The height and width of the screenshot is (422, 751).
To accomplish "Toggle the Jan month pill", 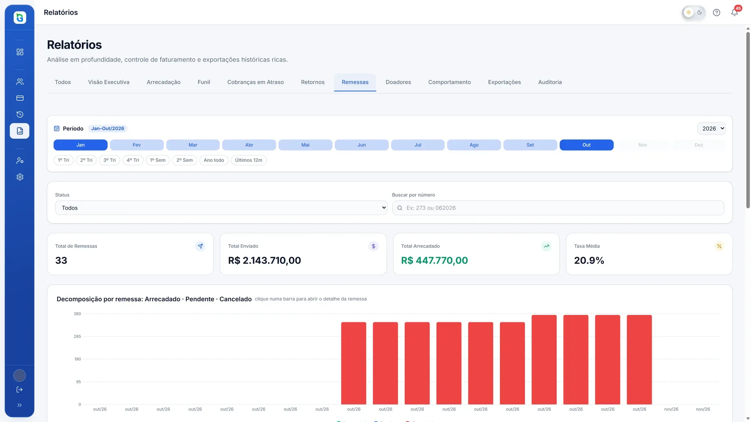I will tap(81, 145).
